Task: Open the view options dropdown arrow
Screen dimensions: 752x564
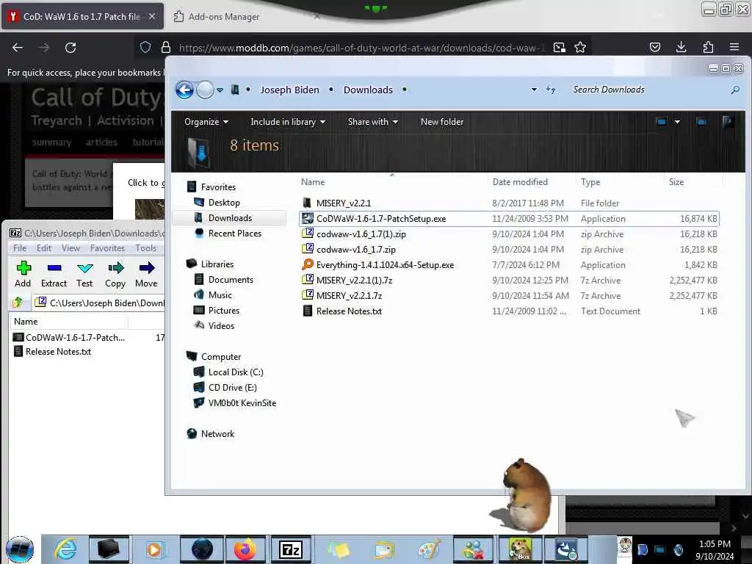Action: [677, 122]
